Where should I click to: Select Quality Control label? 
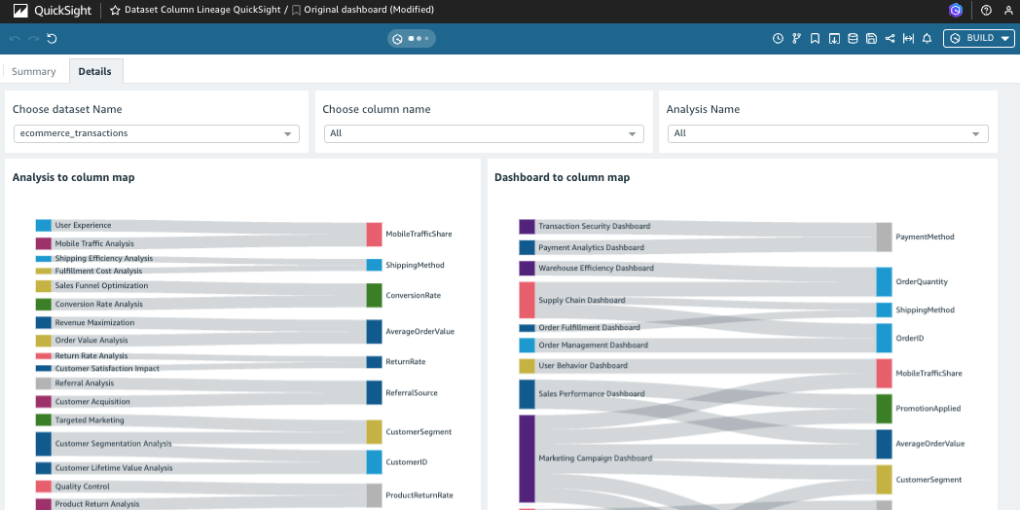coord(82,487)
